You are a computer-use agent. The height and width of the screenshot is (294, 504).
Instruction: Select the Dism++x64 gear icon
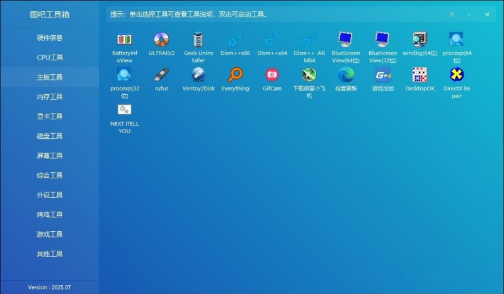pyautogui.click(x=272, y=40)
